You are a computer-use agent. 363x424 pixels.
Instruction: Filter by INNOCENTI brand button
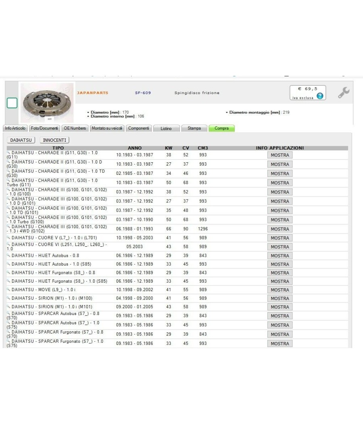tap(54, 140)
